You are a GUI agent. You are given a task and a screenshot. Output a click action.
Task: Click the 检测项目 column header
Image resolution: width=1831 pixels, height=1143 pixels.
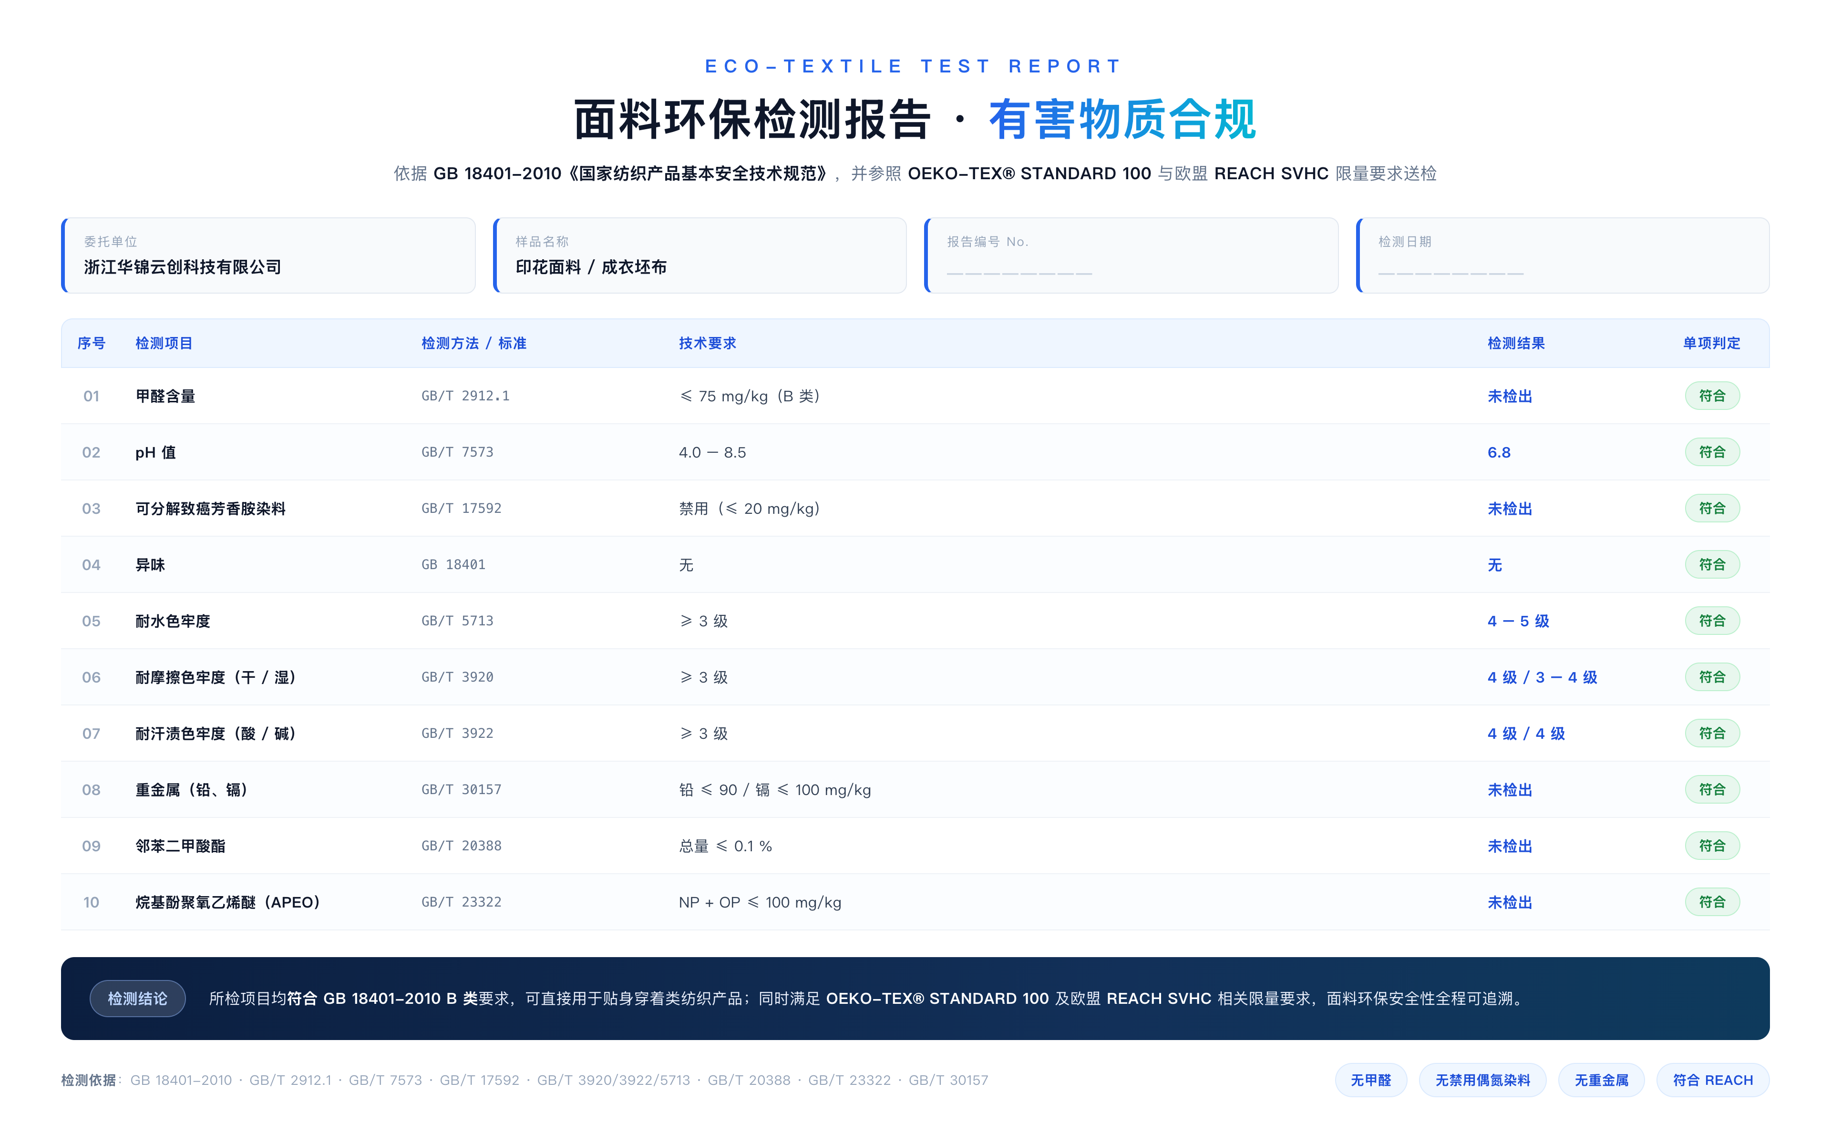pos(164,343)
